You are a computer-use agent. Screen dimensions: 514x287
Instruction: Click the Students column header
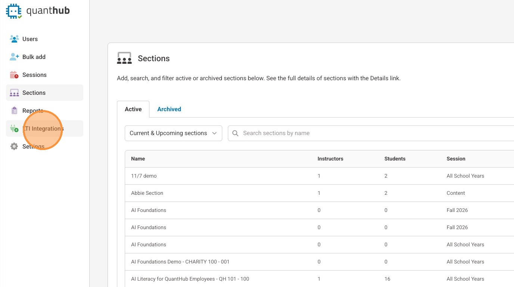(x=395, y=159)
